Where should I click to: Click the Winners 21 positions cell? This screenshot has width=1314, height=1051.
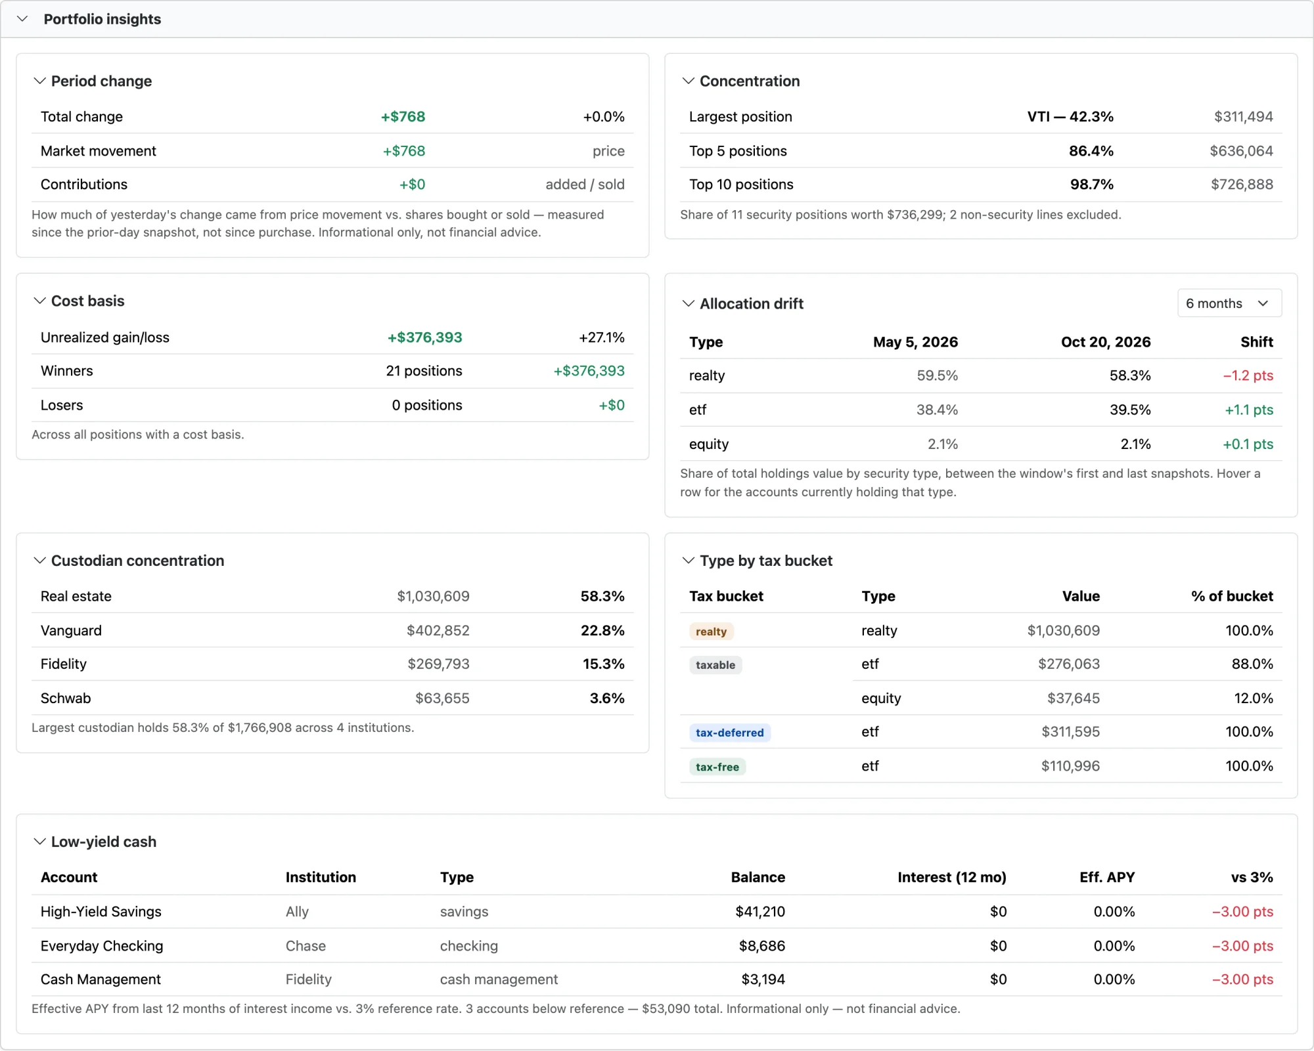pos(424,371)
